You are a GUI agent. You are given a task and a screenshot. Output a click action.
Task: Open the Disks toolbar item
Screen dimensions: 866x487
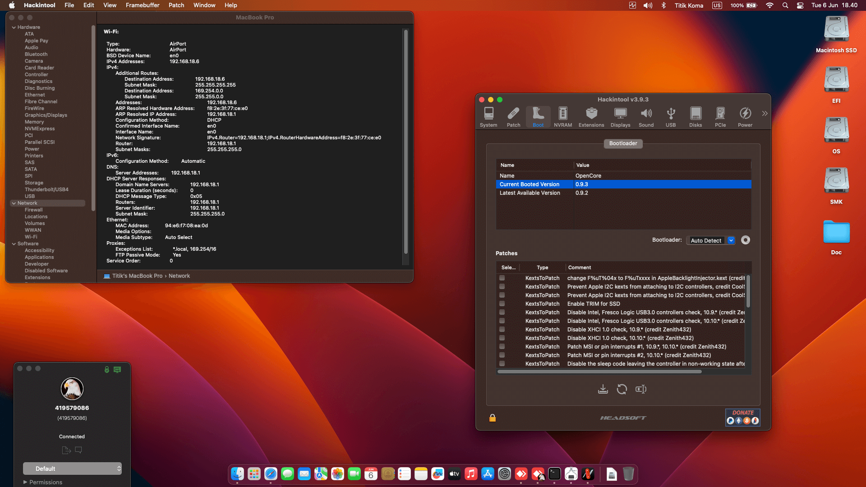tap(696, 117)
